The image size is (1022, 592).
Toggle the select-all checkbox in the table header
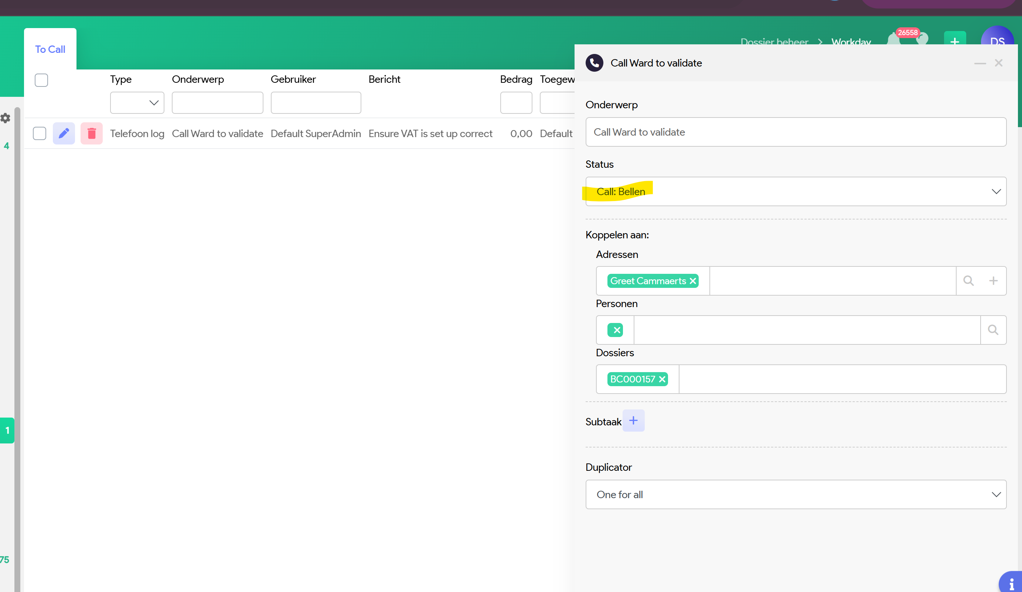coord(41,80)
